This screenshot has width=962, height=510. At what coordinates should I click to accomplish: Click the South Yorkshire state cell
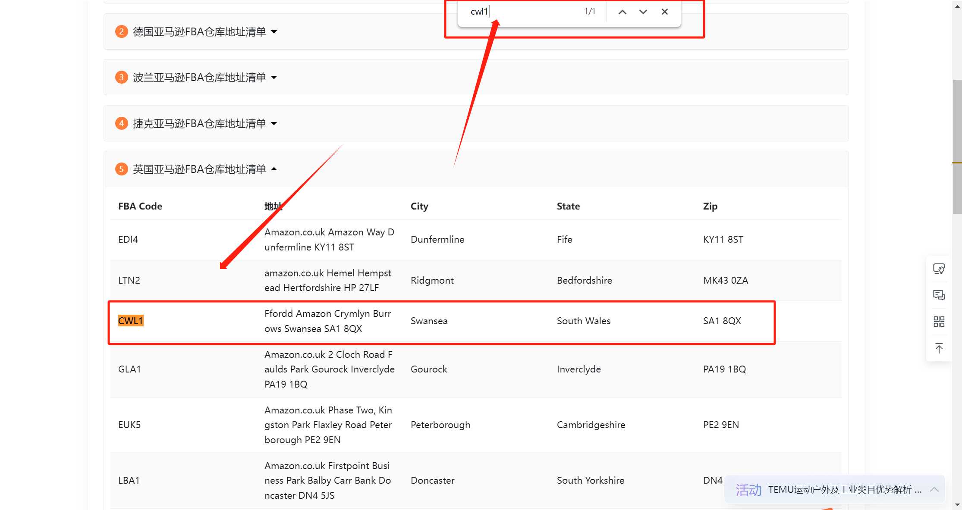[591, 480]
